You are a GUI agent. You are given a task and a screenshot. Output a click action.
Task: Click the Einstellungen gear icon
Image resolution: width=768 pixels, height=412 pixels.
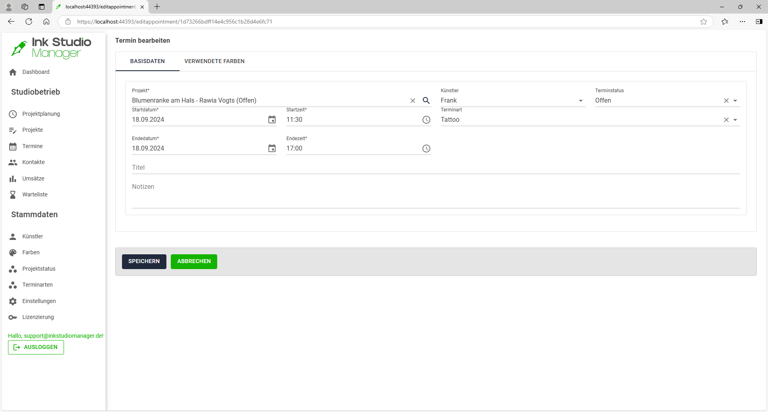tap(13, 301)
